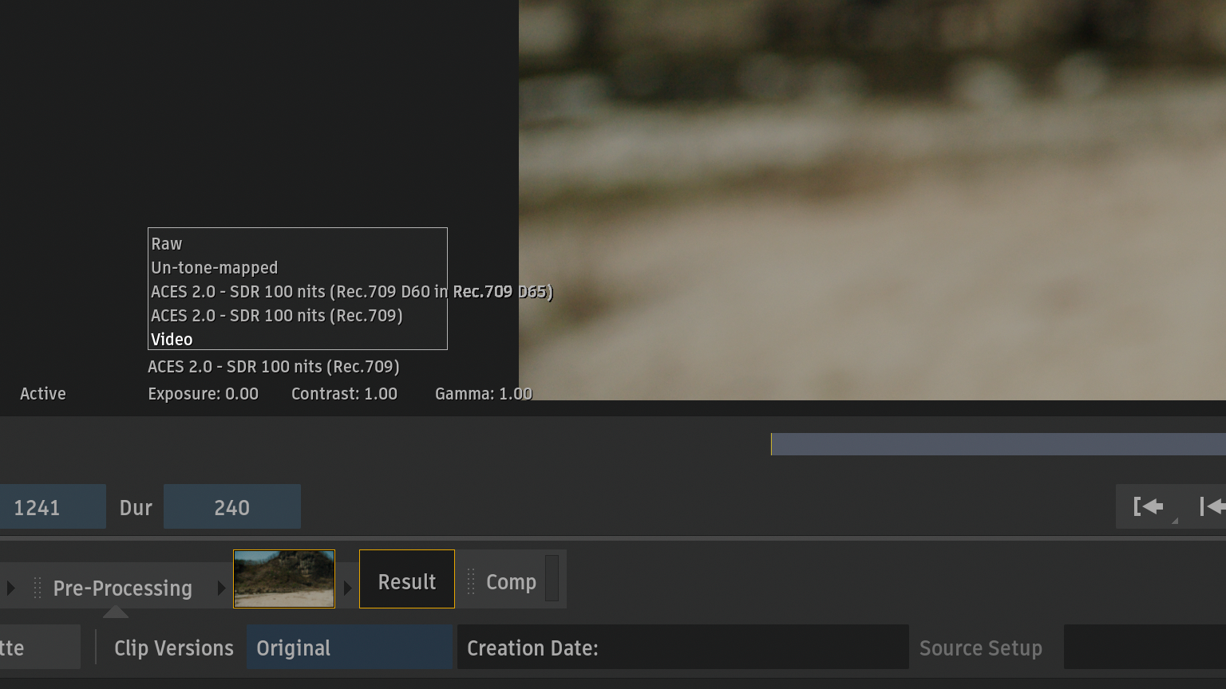Toggle the Comp enable indicator
This screenshot has width=1226, height=689.
[x=552, y=578]
